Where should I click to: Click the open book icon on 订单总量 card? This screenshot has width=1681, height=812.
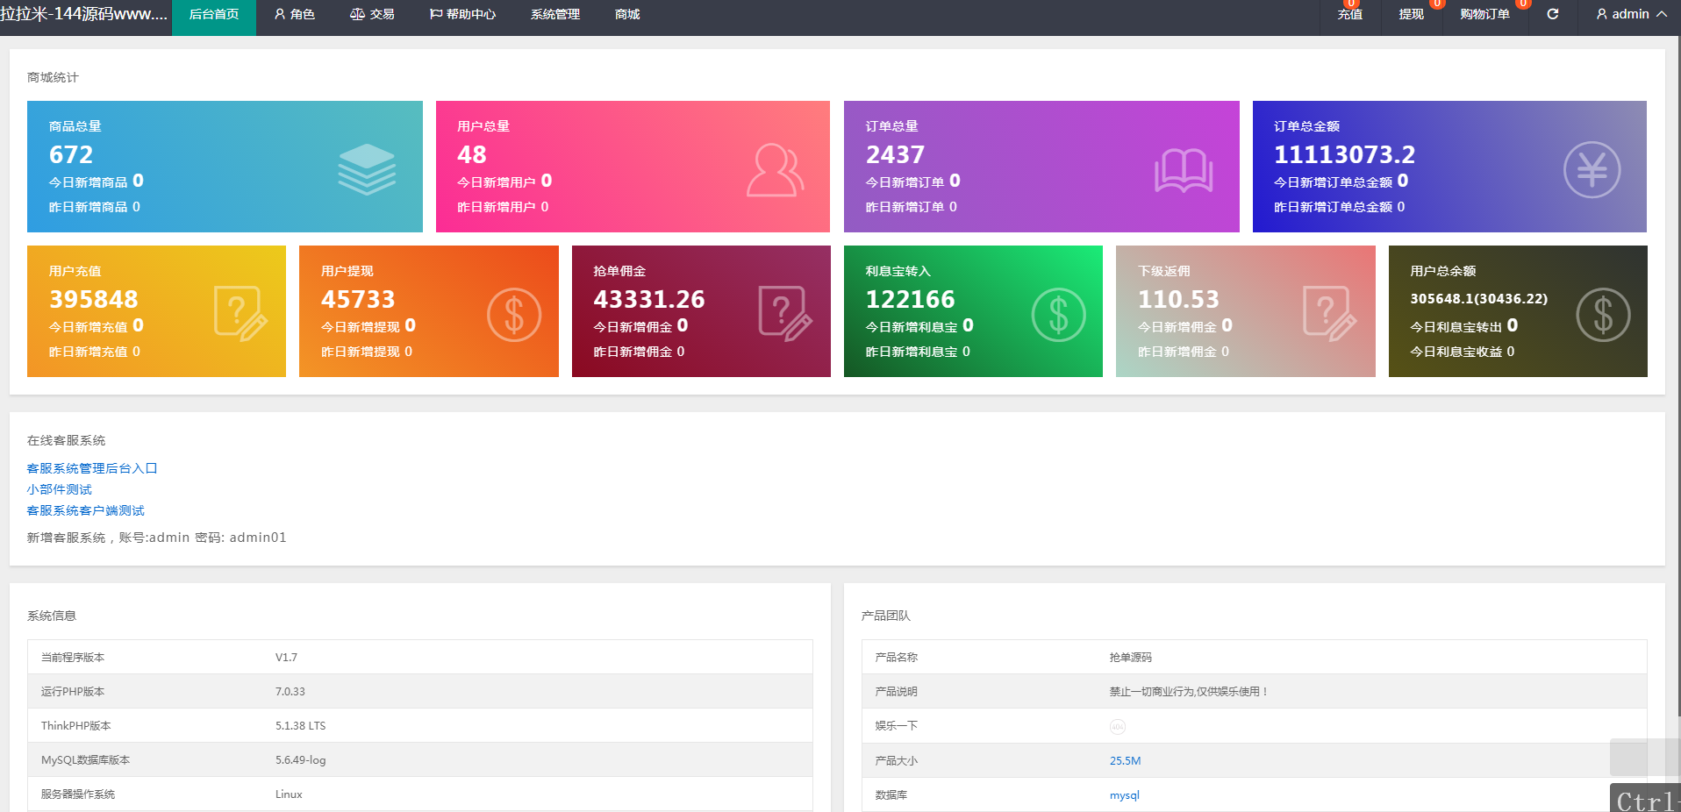point(1183,169)
